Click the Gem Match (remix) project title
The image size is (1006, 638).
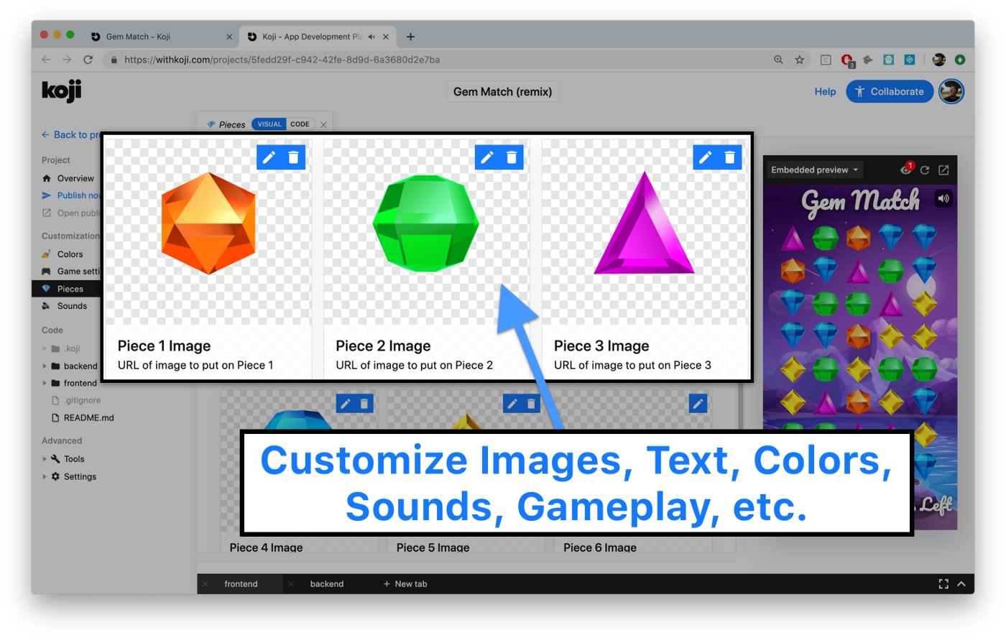503,92
